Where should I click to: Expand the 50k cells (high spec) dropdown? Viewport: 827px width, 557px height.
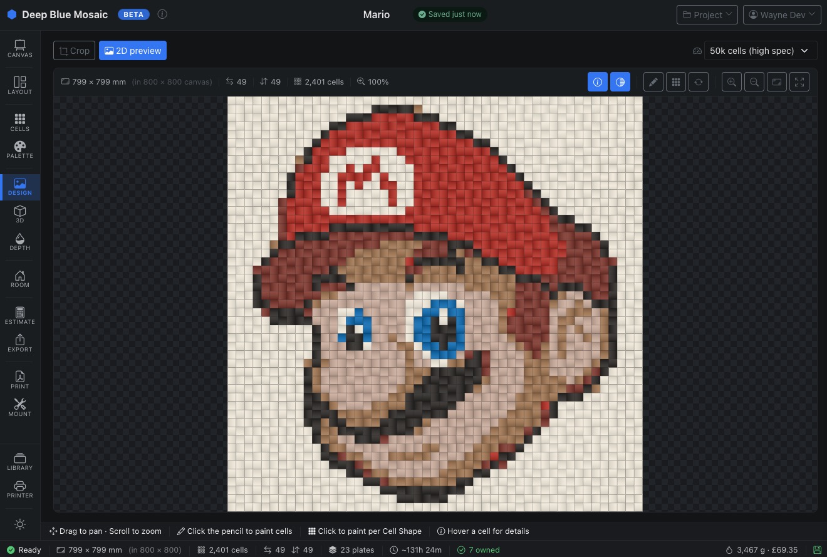(x=761, y=51)
